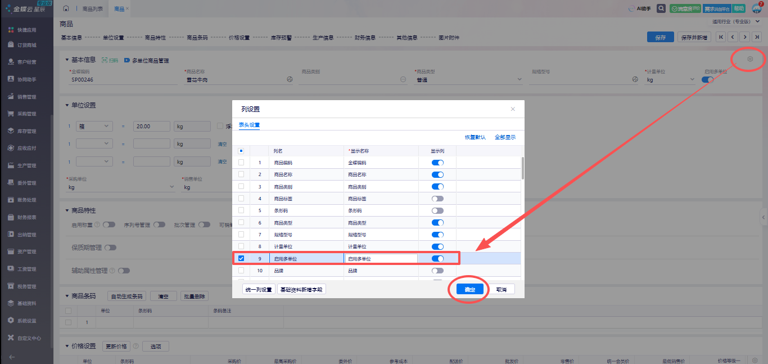
Task: Open 系统设置 in the left sidebar
Action: pyautogui.click(x=26, y=321)
